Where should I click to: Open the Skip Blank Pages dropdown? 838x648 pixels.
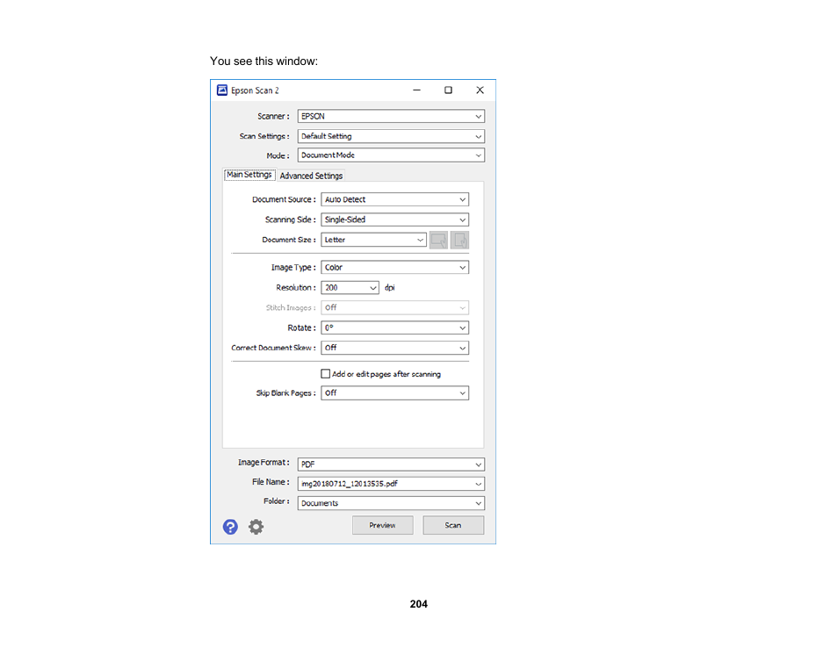click(x=395, y=393)
